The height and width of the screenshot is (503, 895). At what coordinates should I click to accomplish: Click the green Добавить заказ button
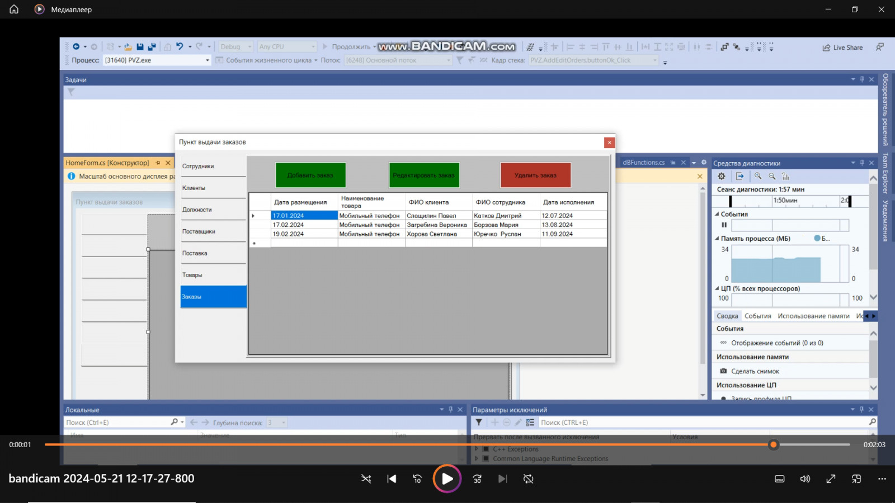[310, 175]
